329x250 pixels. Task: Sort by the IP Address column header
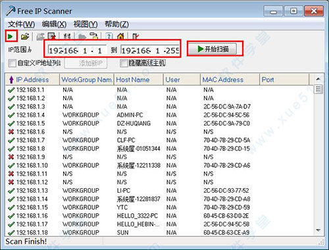(32, 80)
